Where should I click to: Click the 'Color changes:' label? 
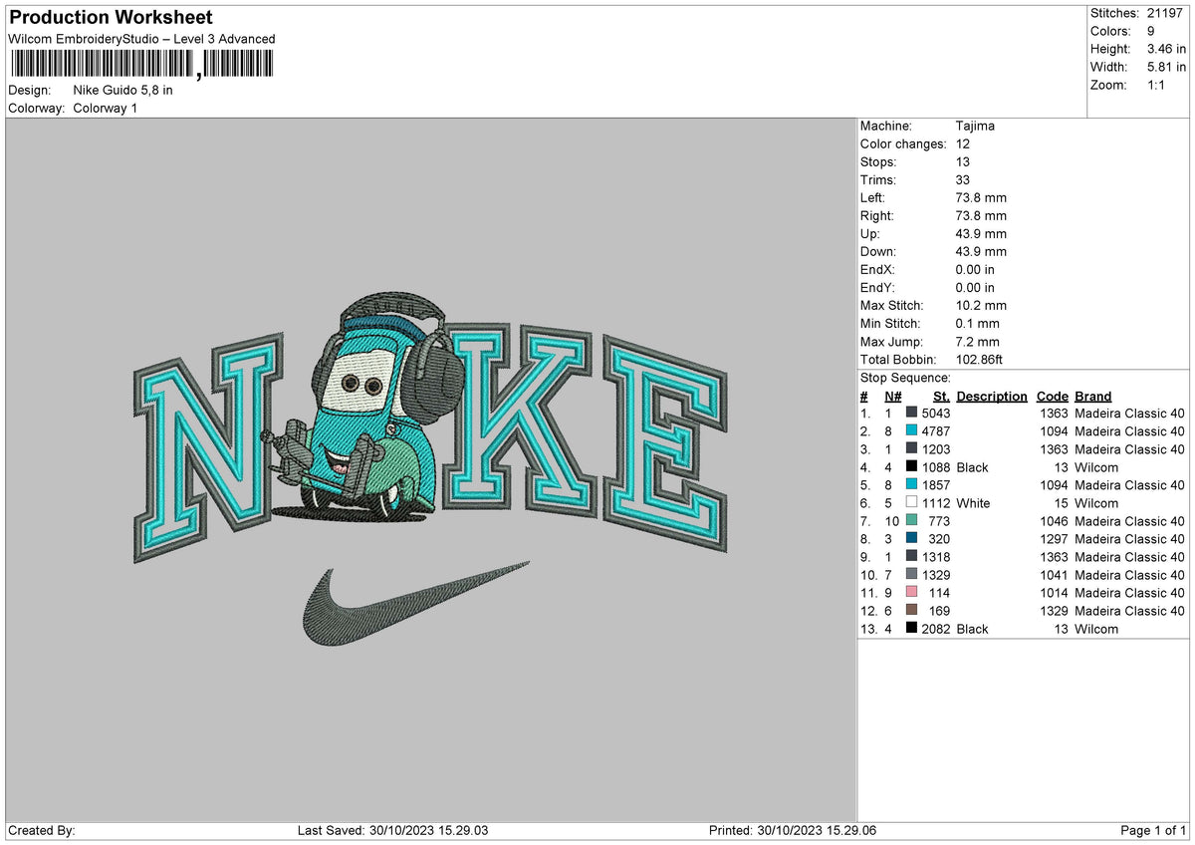(x=903, y=143)
